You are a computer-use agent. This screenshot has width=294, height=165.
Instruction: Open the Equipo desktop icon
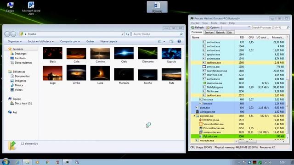(10, 7)
